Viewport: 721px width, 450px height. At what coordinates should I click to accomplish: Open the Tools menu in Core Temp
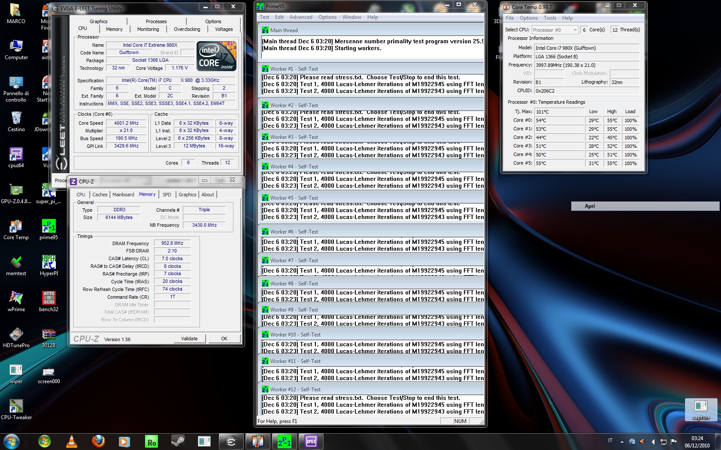(x=550, y=18)
